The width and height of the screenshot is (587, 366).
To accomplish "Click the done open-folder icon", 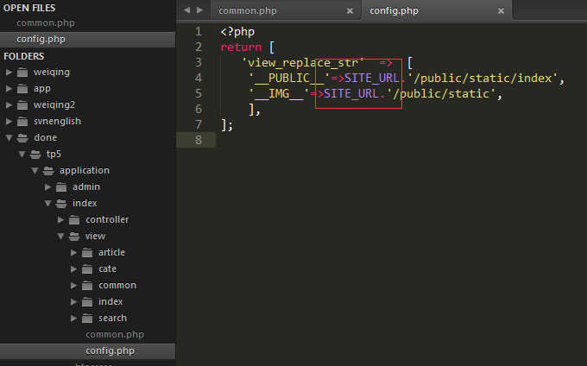I will coord(22,138).
